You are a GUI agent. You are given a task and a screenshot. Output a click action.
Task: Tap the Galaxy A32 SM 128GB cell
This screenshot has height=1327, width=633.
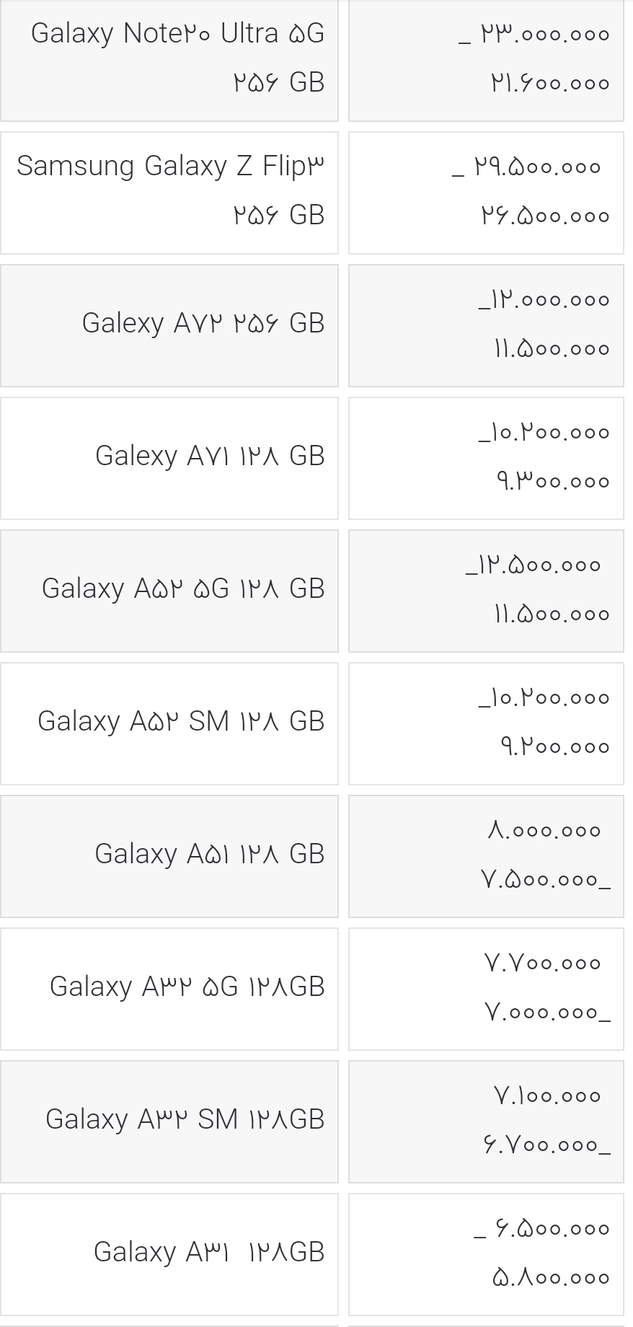pyautogui.click(x=169, y=1121)
